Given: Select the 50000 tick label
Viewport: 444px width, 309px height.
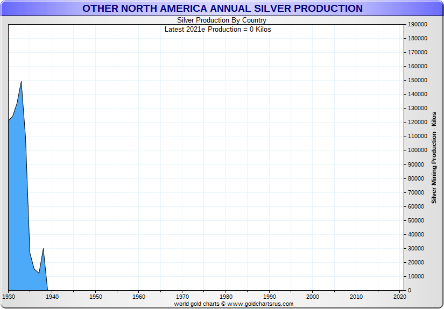Looking at the screenshot, I should (x=415, y=220).
